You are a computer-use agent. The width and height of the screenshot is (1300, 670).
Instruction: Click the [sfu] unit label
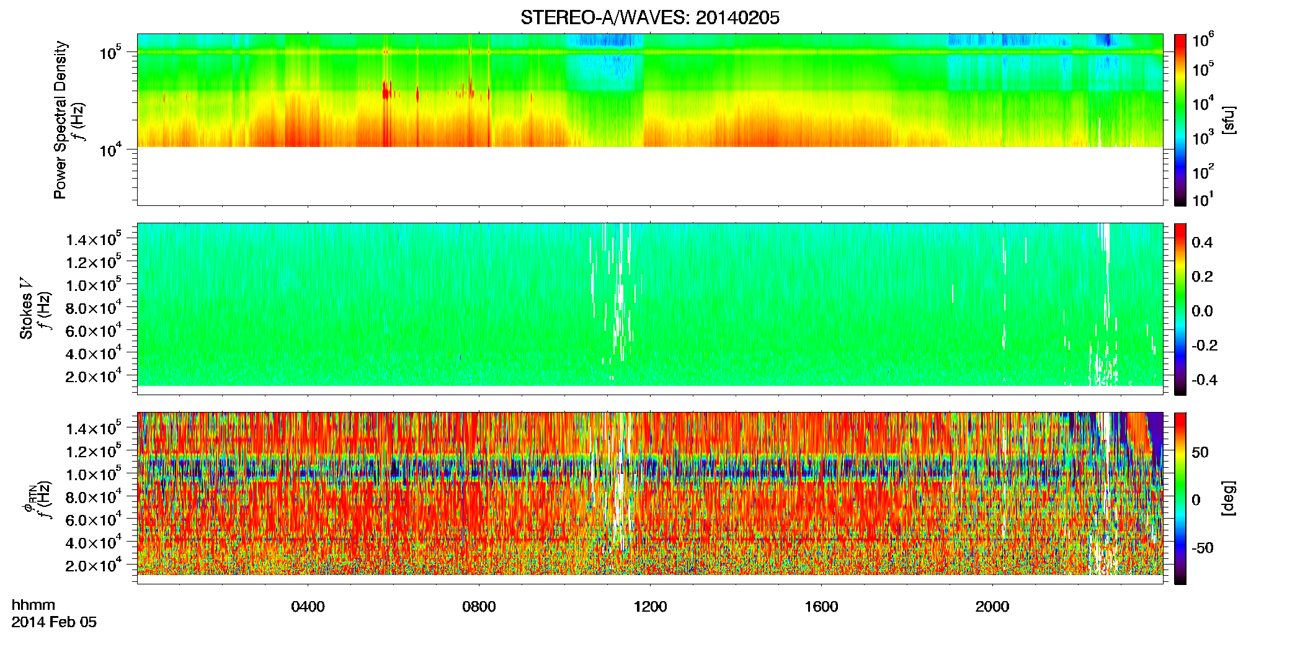pyautogui.click(x=1228, y=120)
